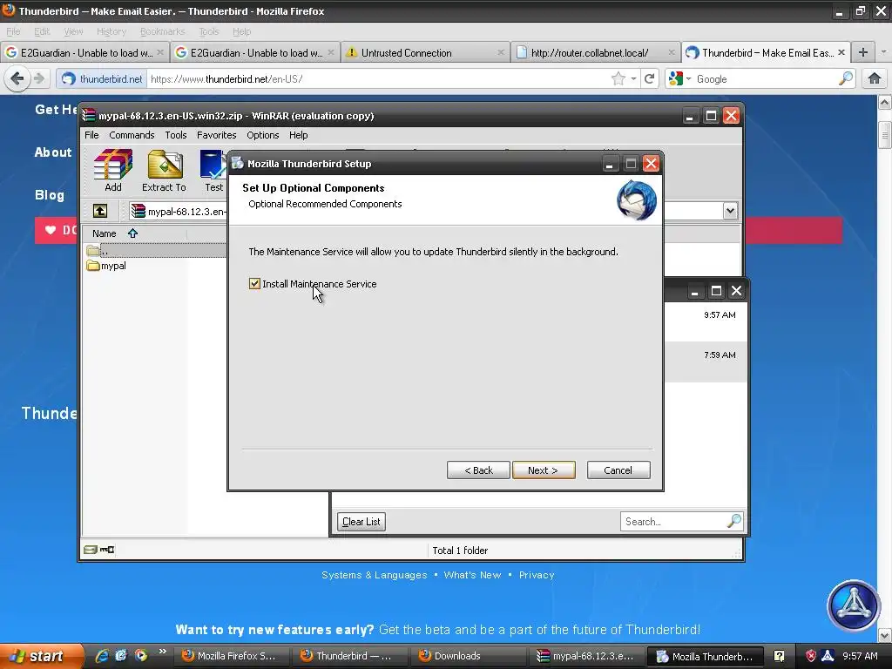The width and height of the screenshot is (892, 669).
Task: Click help question mark tray icon
Action: 780,656
